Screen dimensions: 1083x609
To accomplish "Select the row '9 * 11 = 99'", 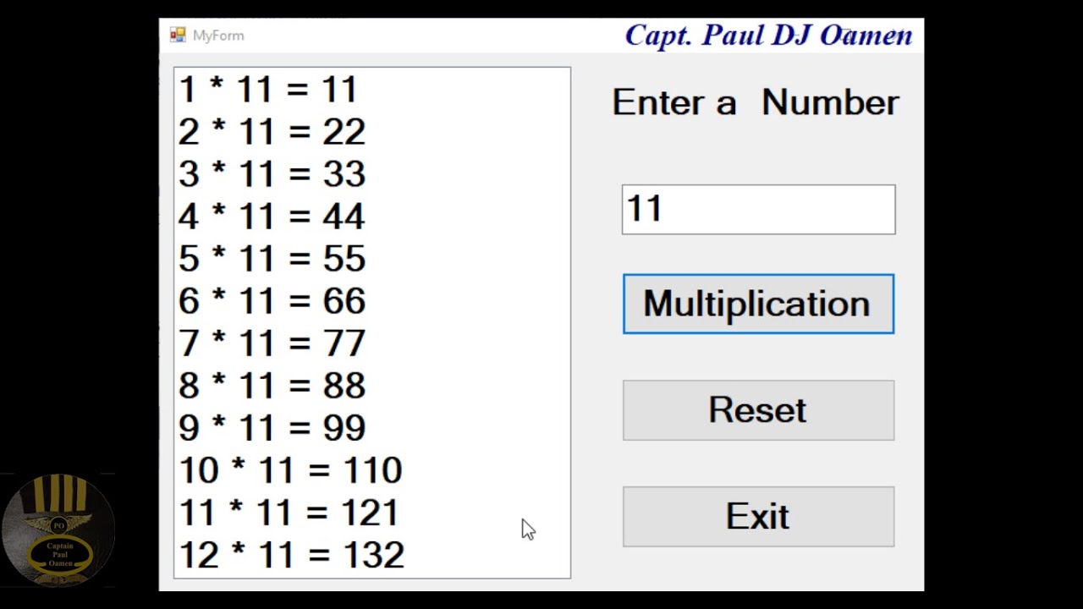I will coord(372,428).
